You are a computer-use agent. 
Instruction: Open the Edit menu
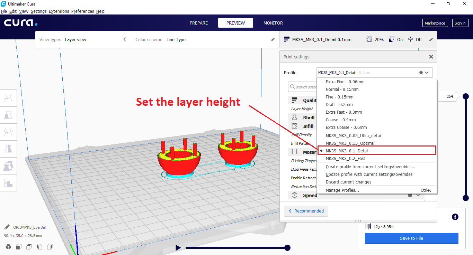pyautogui.click(x=13, y=11)
